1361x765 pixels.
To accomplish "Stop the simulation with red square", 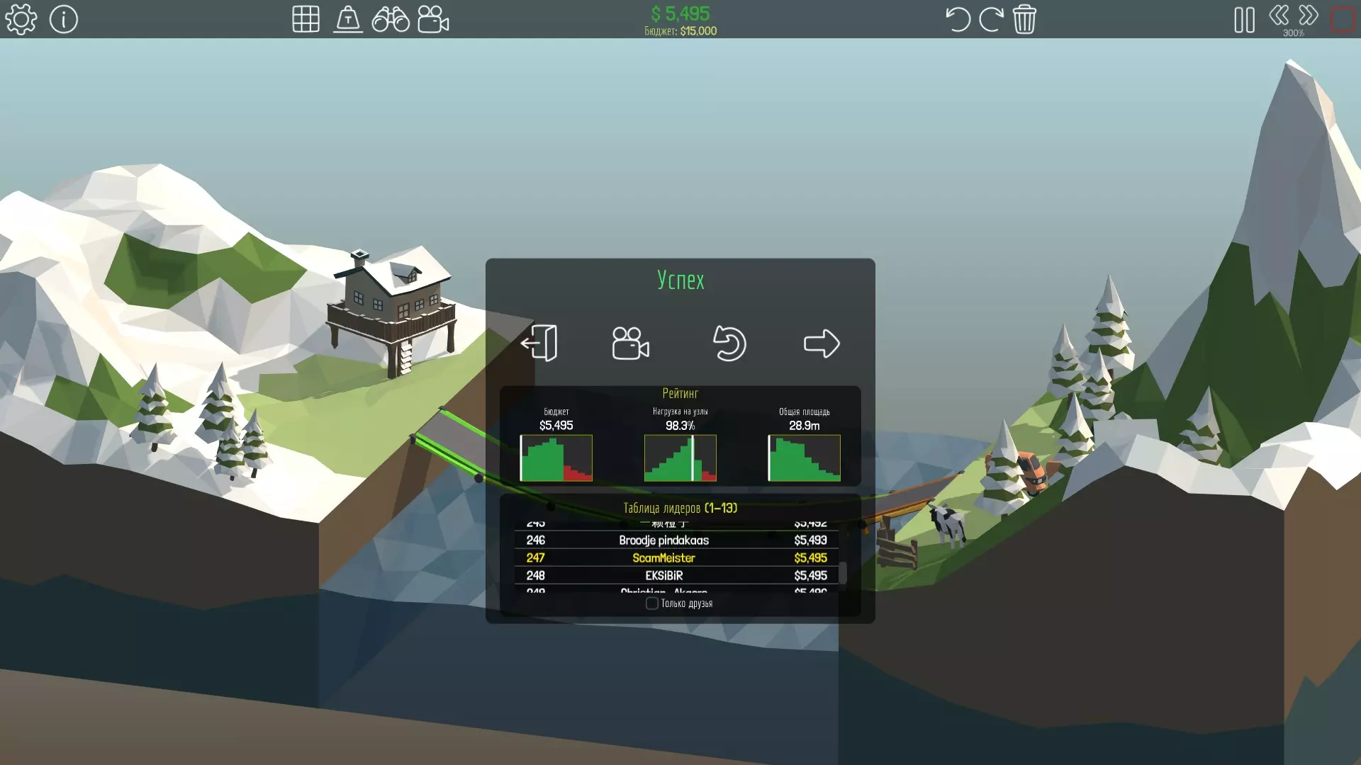I will click(x=1343, y=19).
